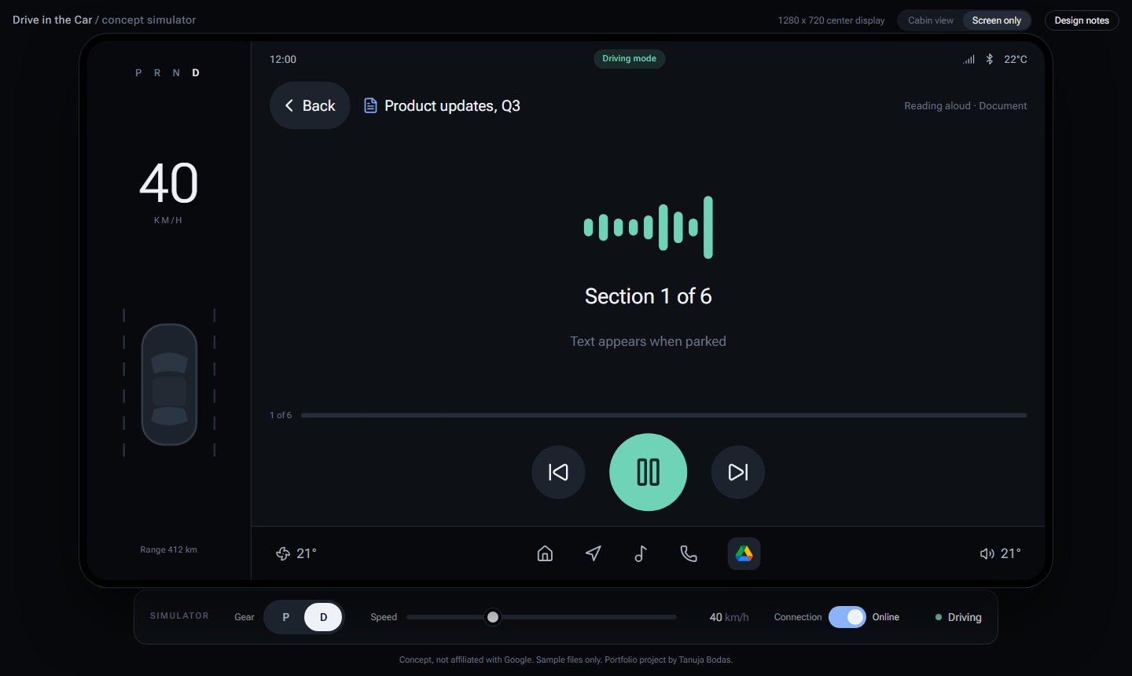
Task: Click the Driving mode badge
Action: click(x=629, y=59)
